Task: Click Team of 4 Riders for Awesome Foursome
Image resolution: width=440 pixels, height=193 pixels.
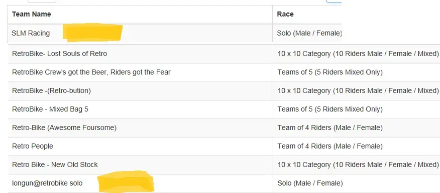Action: 330,128
